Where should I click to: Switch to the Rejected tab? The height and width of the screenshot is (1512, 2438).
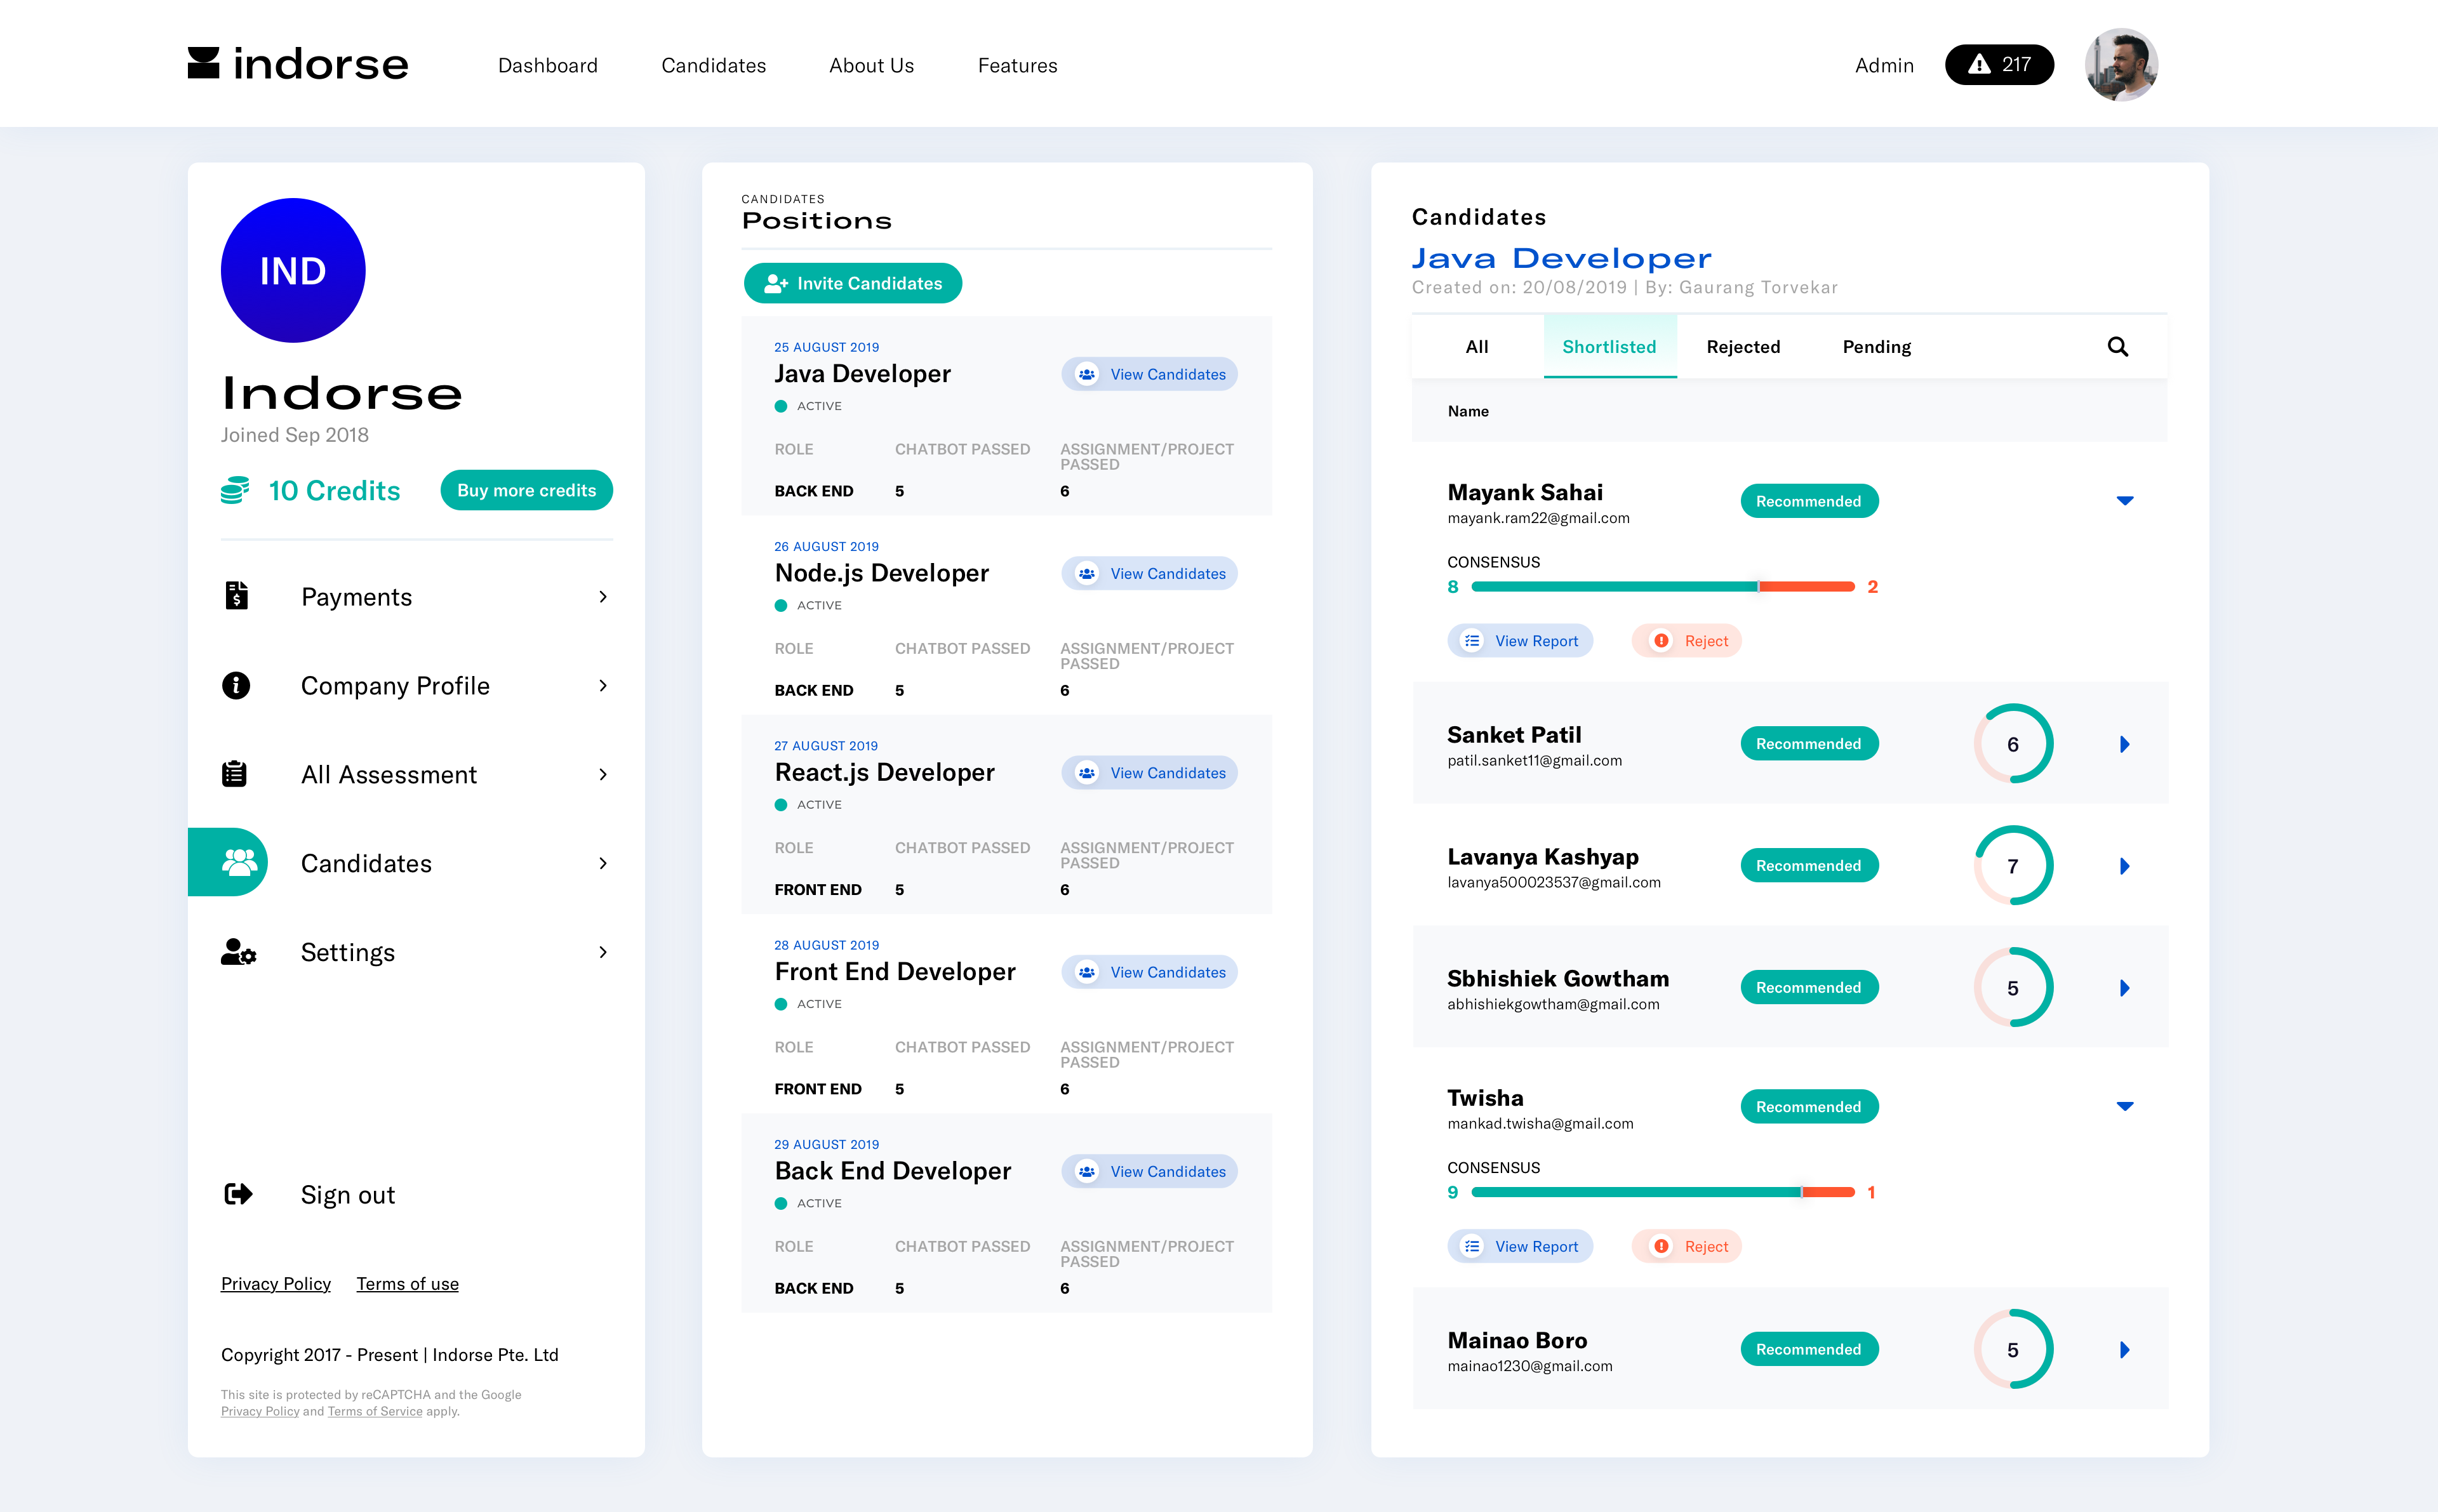click(x=1743, y=347)
